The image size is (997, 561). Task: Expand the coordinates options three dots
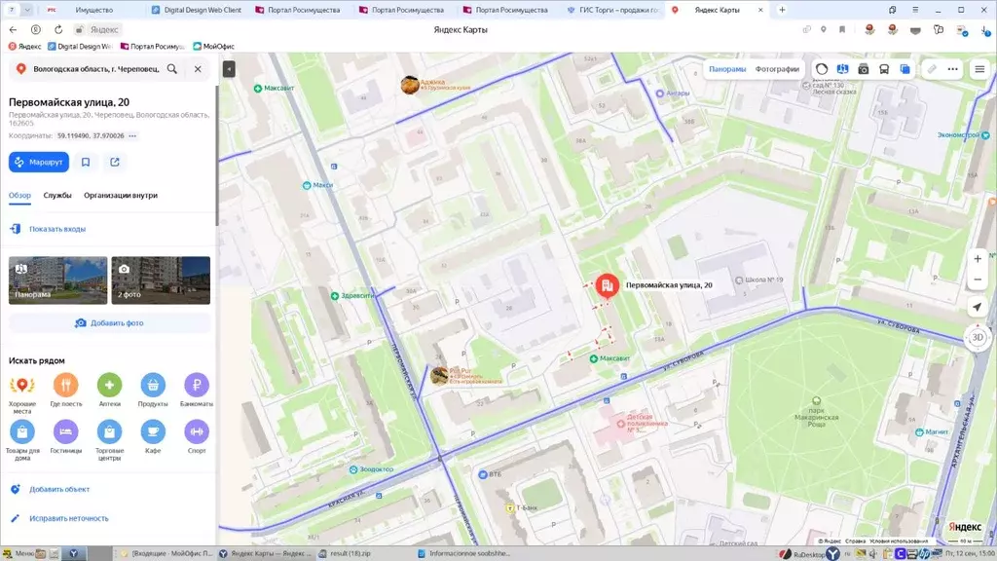click(132, 136)
